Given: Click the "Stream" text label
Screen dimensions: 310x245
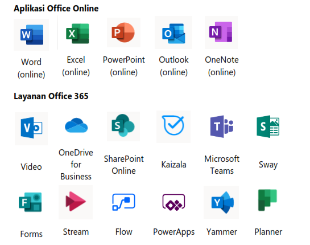Looking at the screenshot, I should coord(76,232).
